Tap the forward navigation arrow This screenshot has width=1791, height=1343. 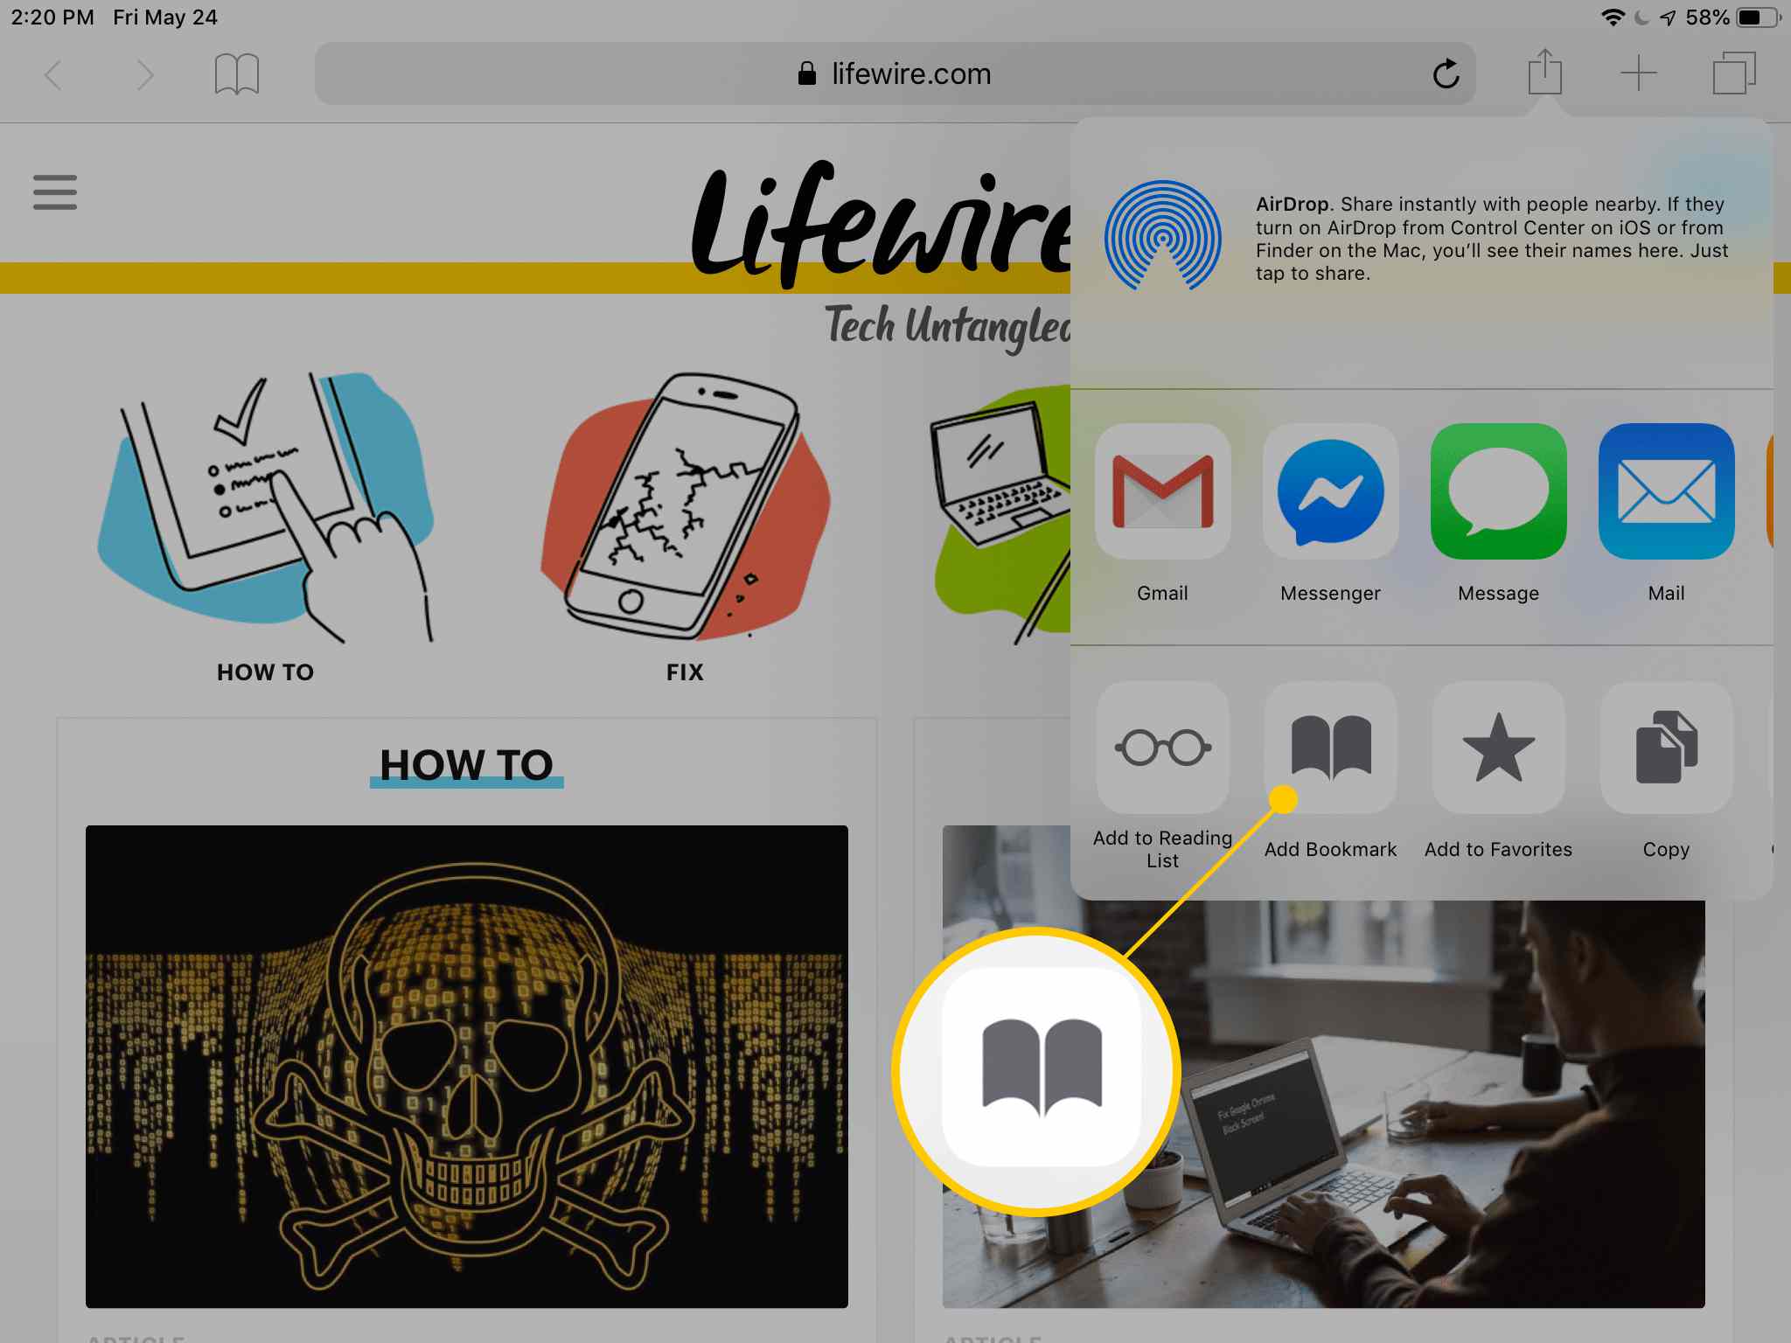(143, 72)
